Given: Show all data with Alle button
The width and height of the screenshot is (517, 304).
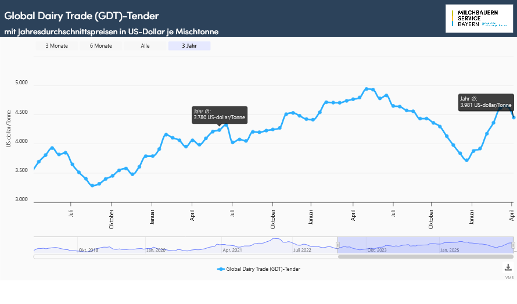Looking at the screenshot, I should tap(145, 46).
